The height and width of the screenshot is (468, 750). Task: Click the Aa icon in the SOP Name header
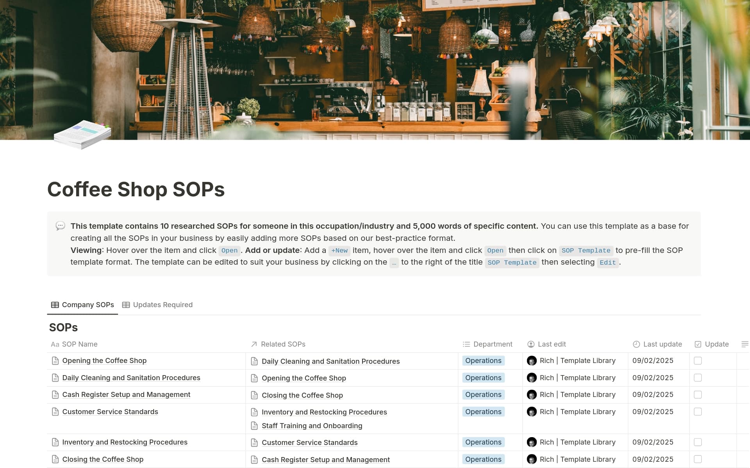coord(55,344)
